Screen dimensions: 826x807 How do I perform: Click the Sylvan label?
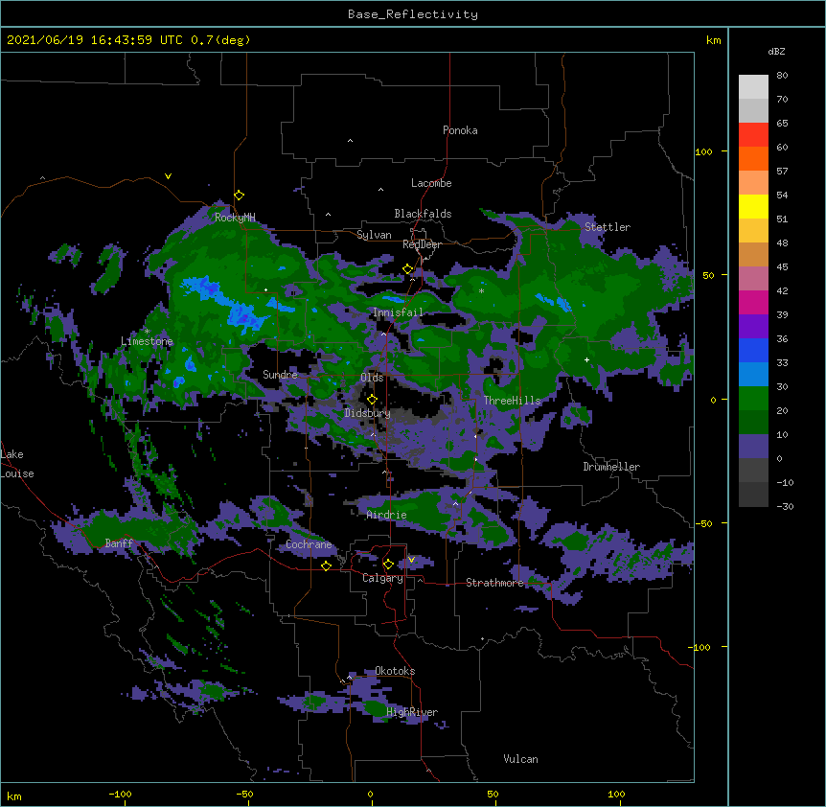click(374, 235)
